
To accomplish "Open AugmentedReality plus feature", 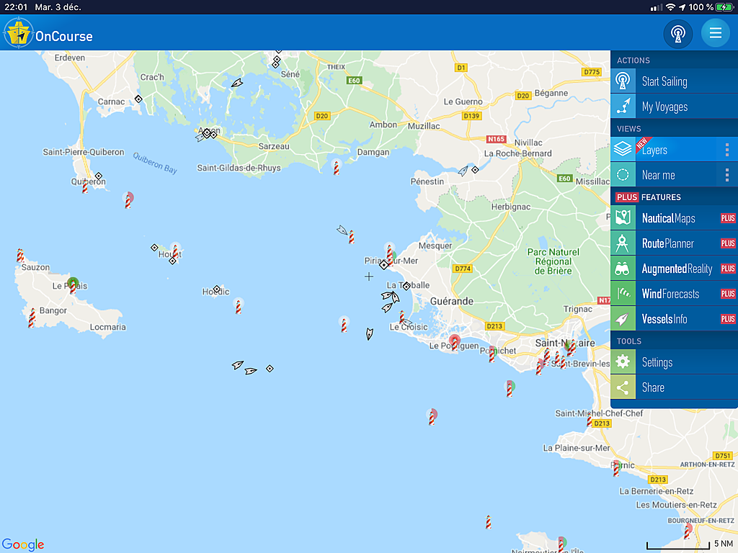I will [x=674, y=269].
